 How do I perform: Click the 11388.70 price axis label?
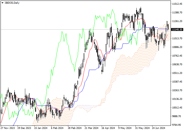pos(177,13)
